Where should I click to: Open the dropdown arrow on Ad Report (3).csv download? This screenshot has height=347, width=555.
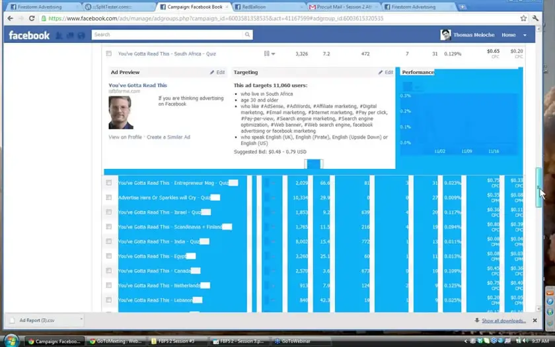point(81,319)
